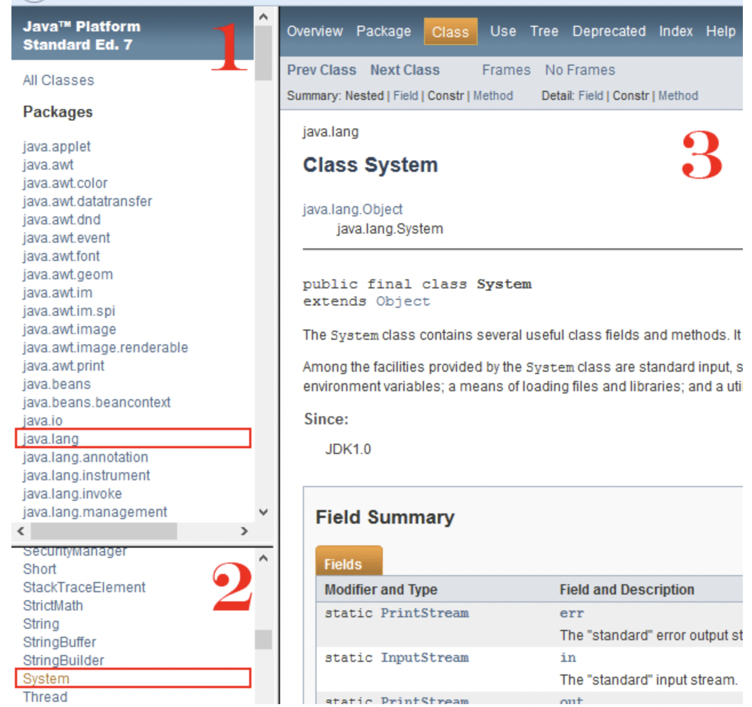
Task: Open the Thread class
Action: click(45, 697)
